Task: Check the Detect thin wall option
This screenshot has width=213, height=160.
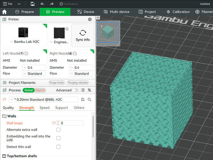Action: [x=58, y=147]
